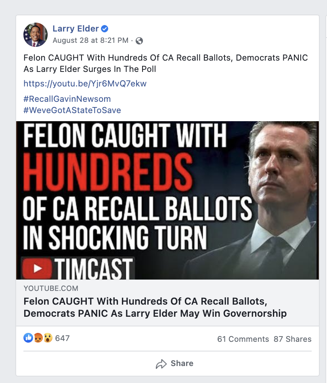
Task: Open the 61 Comments list
Action: pyautogui.click(x=243, y=339)
